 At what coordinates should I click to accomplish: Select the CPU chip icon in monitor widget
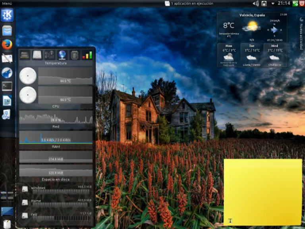(x=74, y=55)
